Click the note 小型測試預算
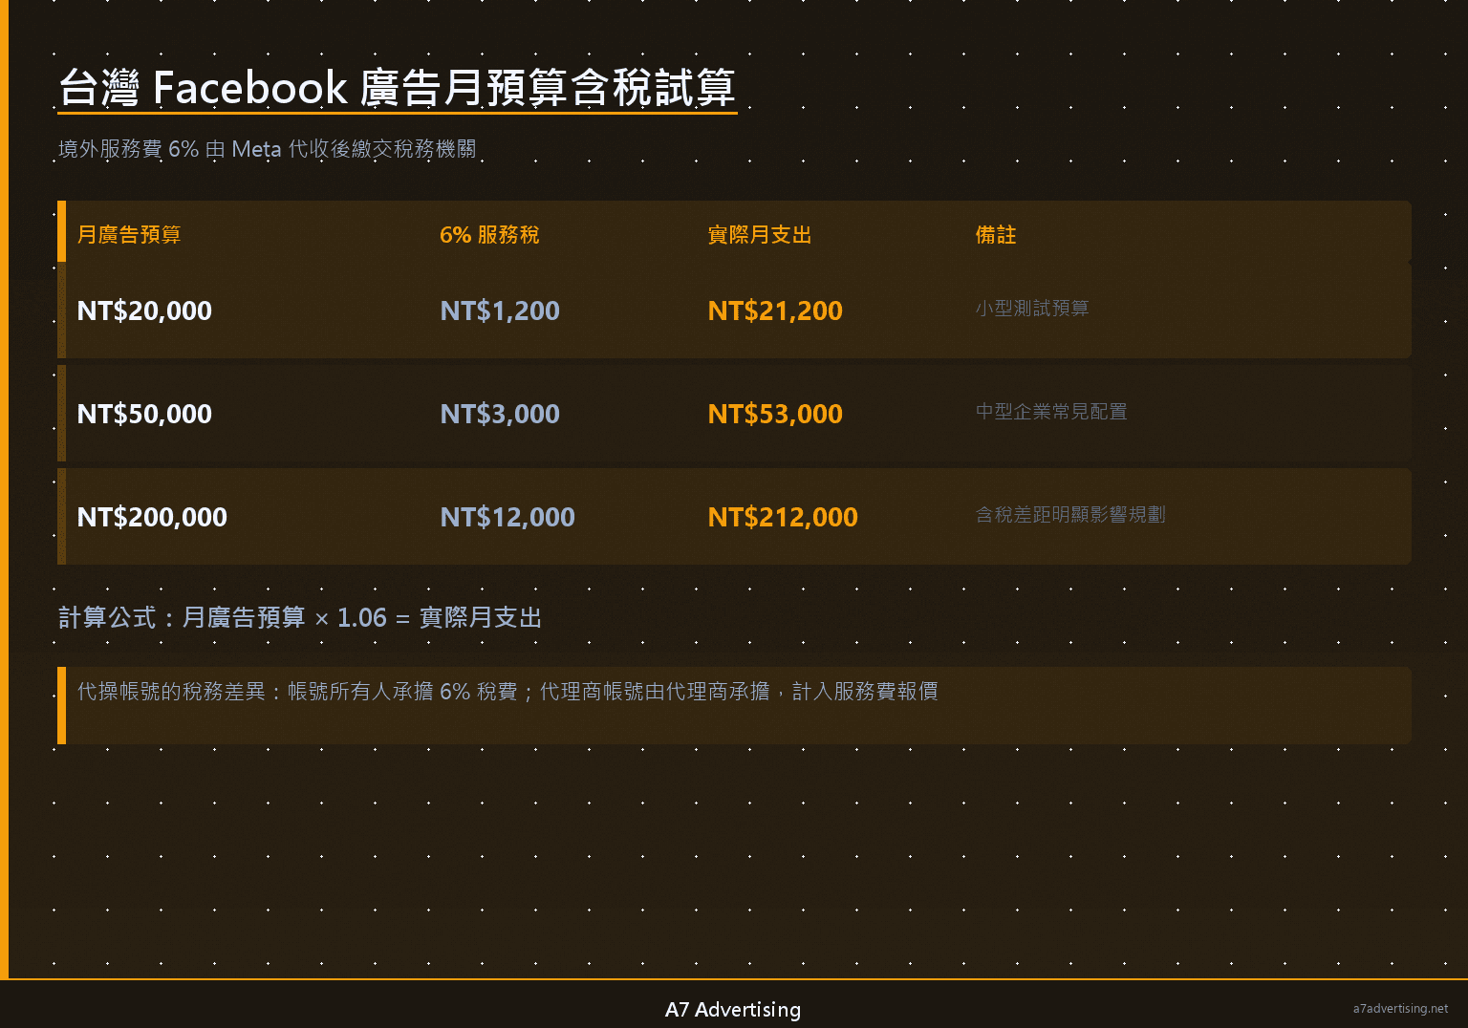Viewport: 1468px width, 1028px height. tap(1032, 309)
